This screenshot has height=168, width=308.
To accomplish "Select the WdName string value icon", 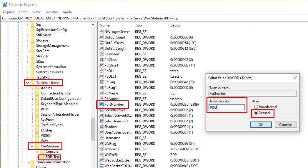I will (x=101, y=149).
